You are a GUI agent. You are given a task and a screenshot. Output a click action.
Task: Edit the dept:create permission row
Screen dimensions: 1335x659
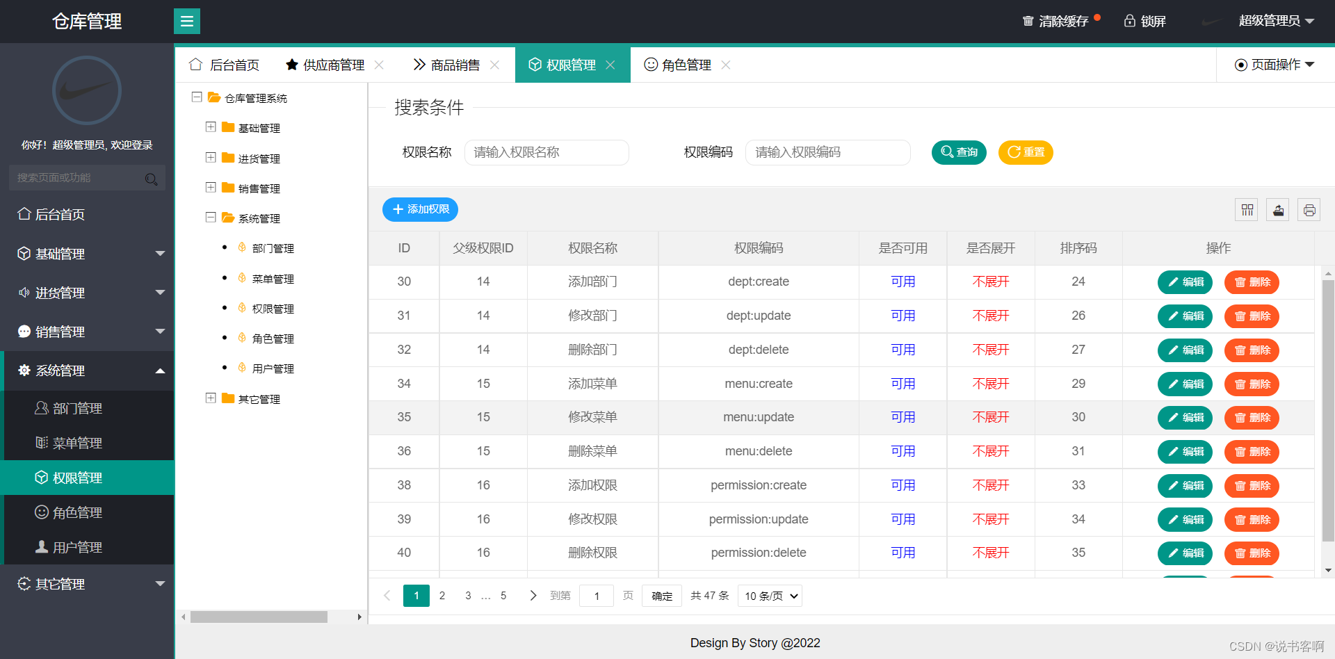1185,282
